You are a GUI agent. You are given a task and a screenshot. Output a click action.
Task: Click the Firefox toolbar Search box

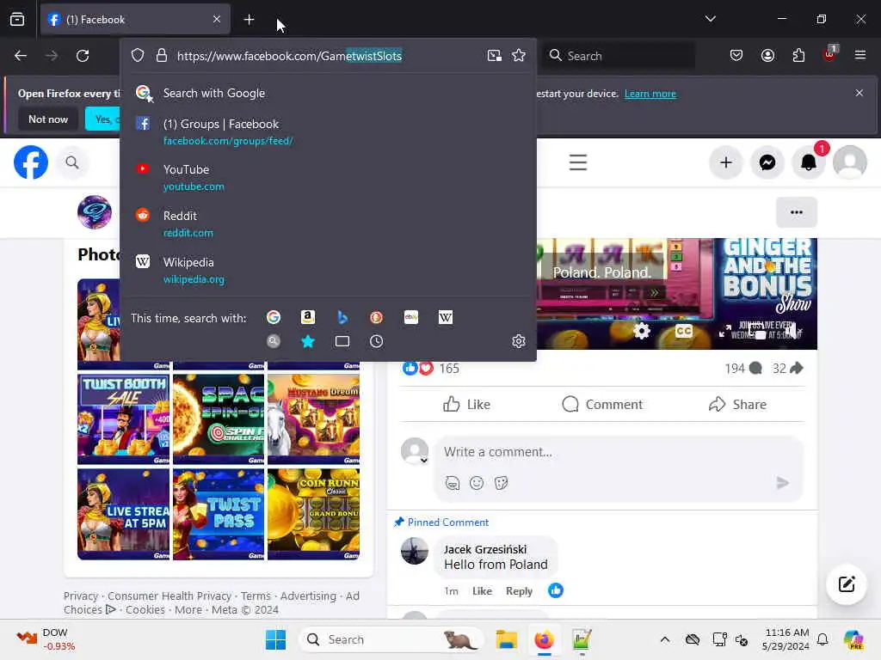(618, 56)
